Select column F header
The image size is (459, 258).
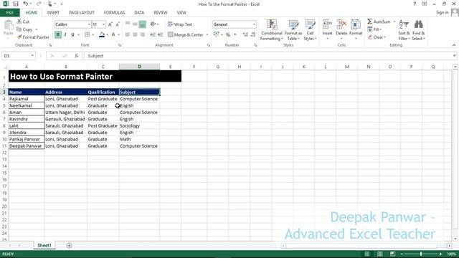194,67
